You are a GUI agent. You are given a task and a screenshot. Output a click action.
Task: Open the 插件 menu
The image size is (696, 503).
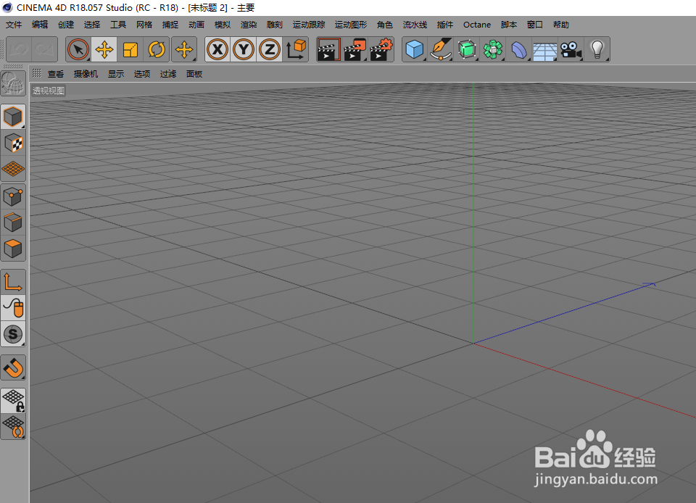click(444, 25)
